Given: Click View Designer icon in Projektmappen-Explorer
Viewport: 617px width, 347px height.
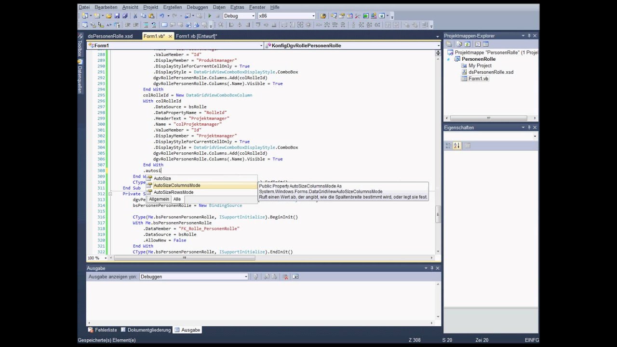Looking at the screenshot, I should coord(485,44).
